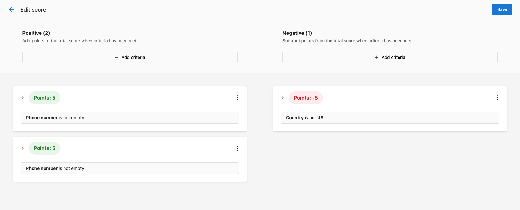Click the Negative (1) section heading
520x210 pixels.
tap(297, 33)
